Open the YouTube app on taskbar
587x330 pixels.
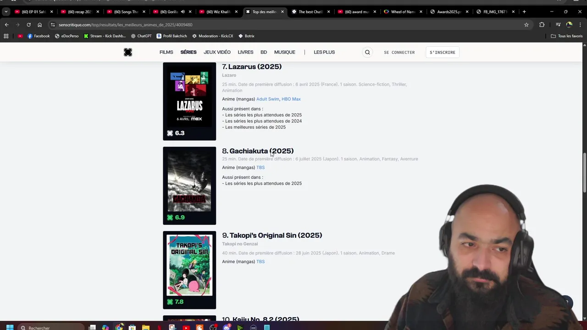coord(186,327)
